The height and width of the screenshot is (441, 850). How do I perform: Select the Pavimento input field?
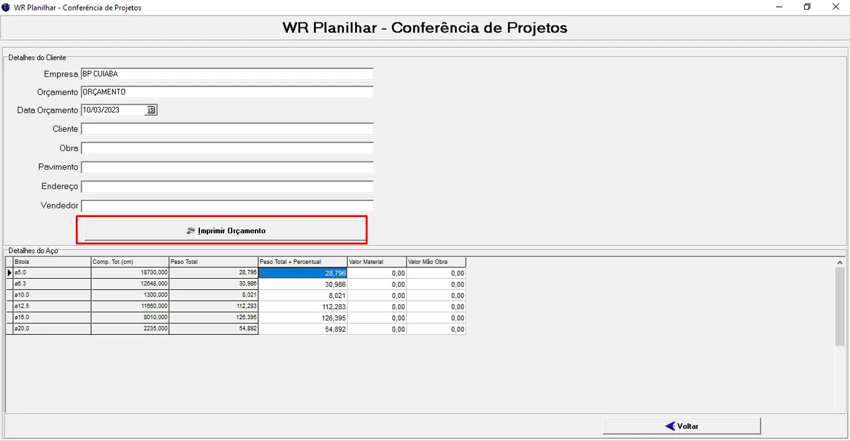coord(227,167)
